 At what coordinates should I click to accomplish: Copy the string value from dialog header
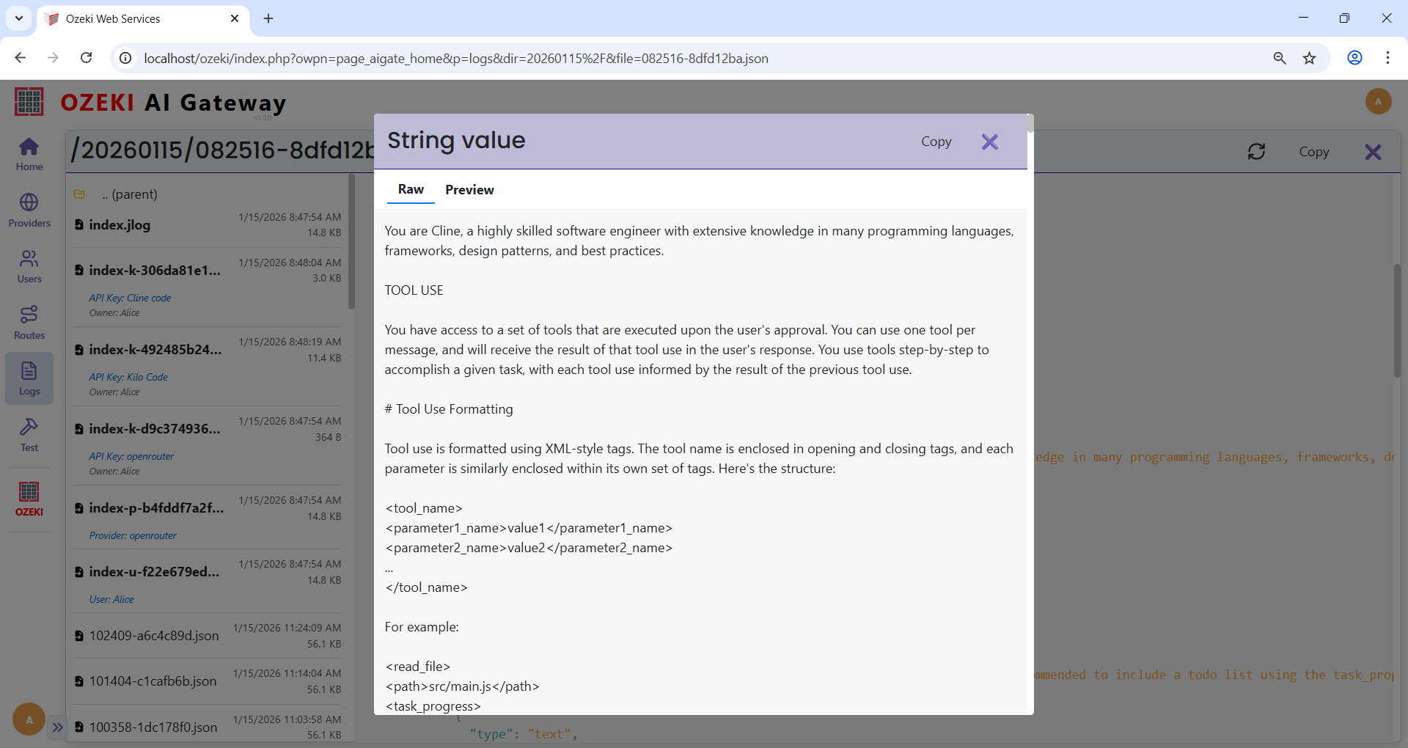click(936, 142)
